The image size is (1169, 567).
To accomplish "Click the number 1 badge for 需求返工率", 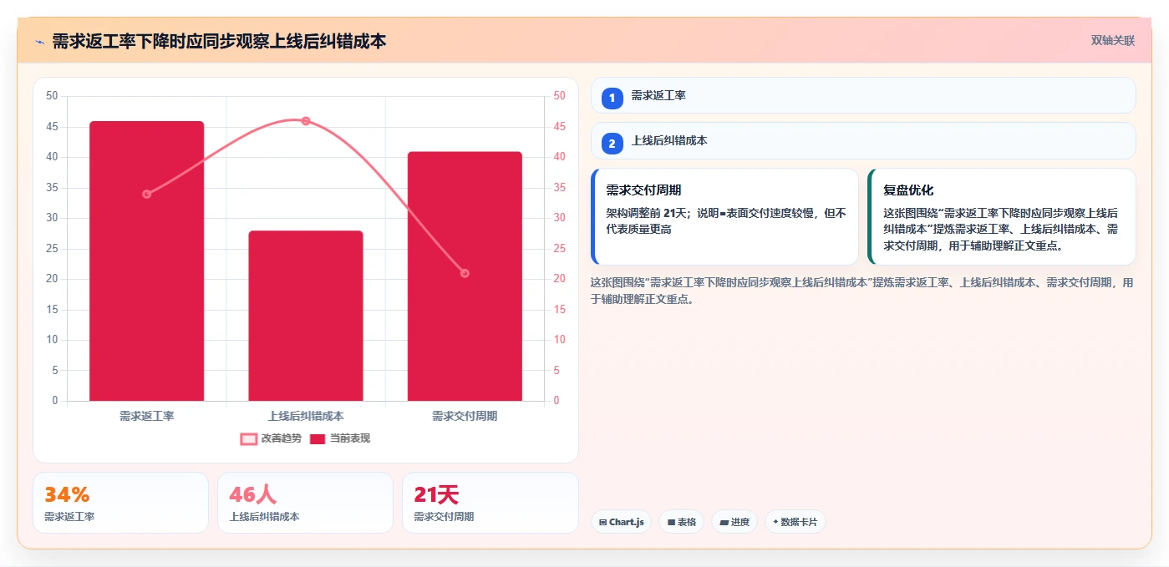I will click(x=612, y=97).
